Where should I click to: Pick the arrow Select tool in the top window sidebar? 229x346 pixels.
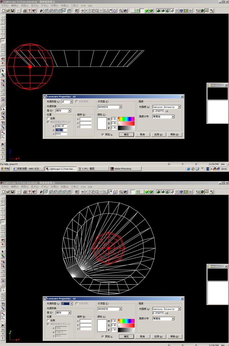pos(3,71)
